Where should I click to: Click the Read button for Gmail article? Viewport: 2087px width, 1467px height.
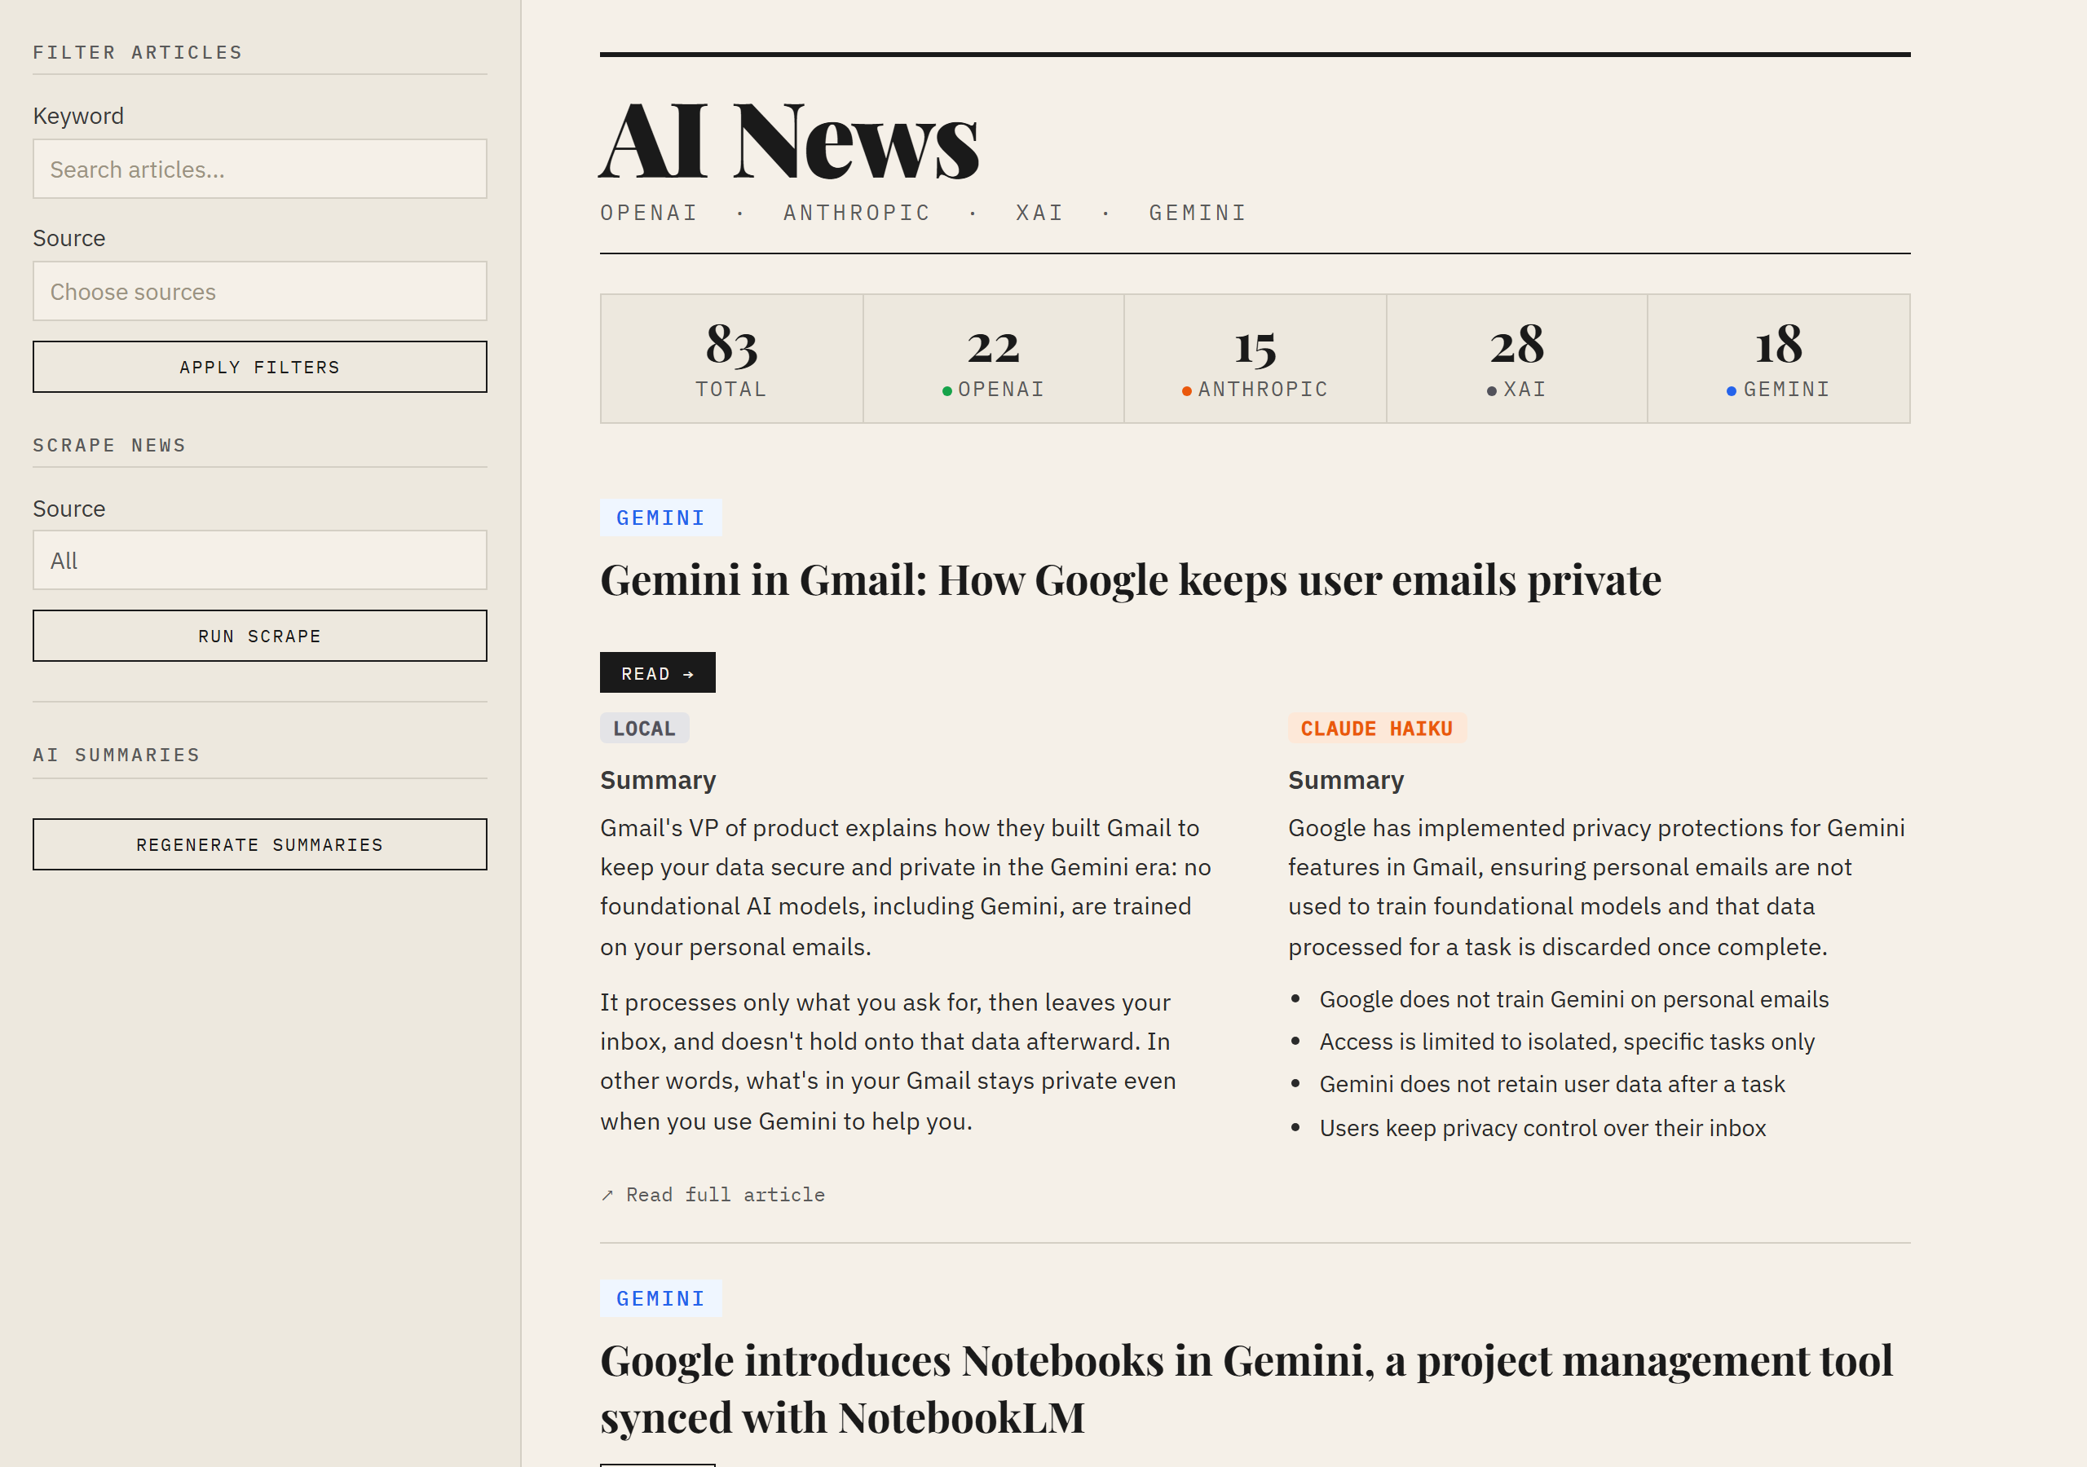(657, 672)
